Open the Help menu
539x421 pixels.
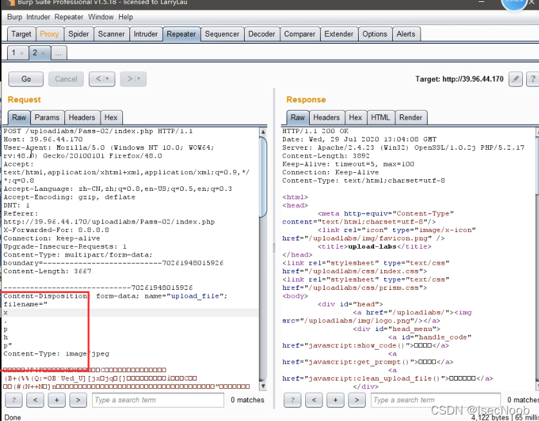click(x=126, y=17)
